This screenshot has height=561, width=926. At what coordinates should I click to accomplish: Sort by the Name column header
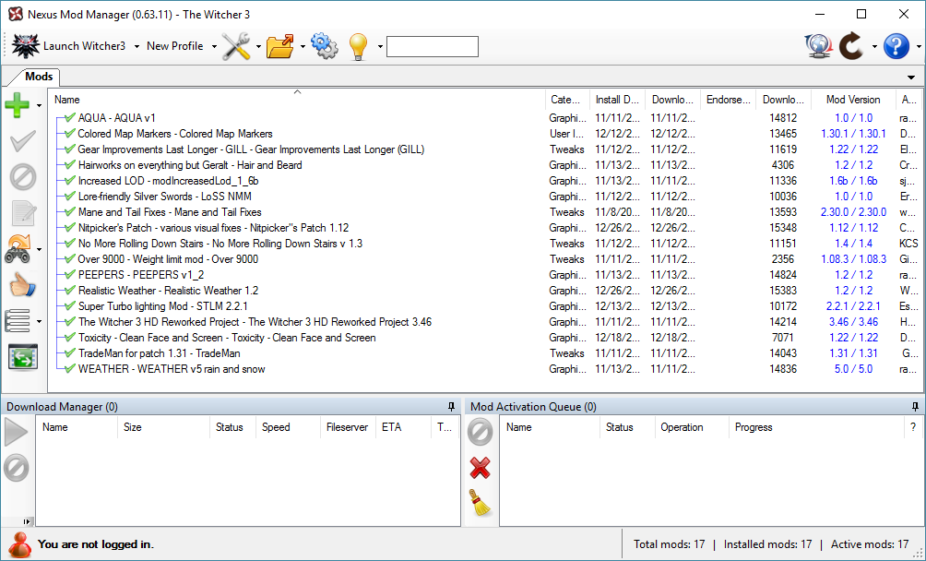point(297,100)
